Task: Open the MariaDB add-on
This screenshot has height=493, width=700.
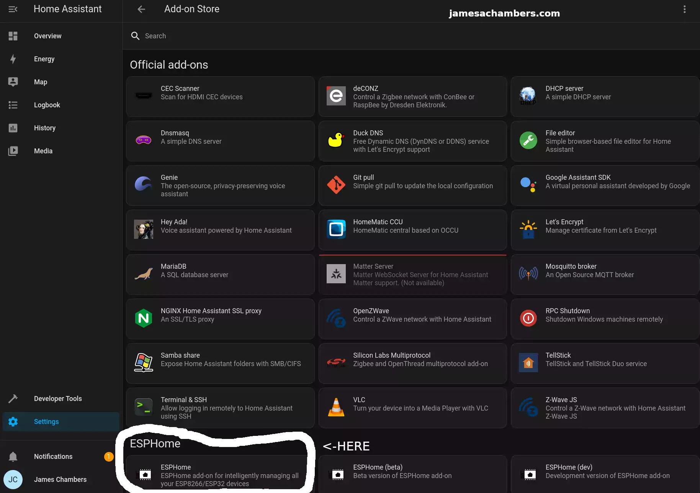Action: point(220,274)
